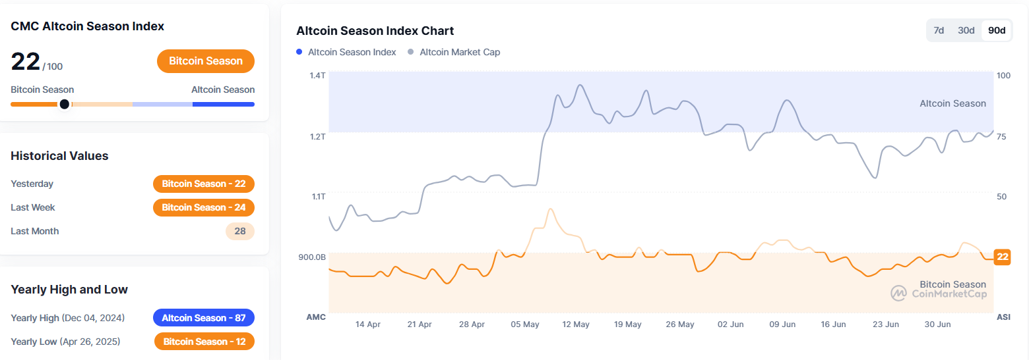This screenshot has width=1029, height=360.
Task: Click the orange Bitcoin Season button
Action: click(x=206, y=61)
